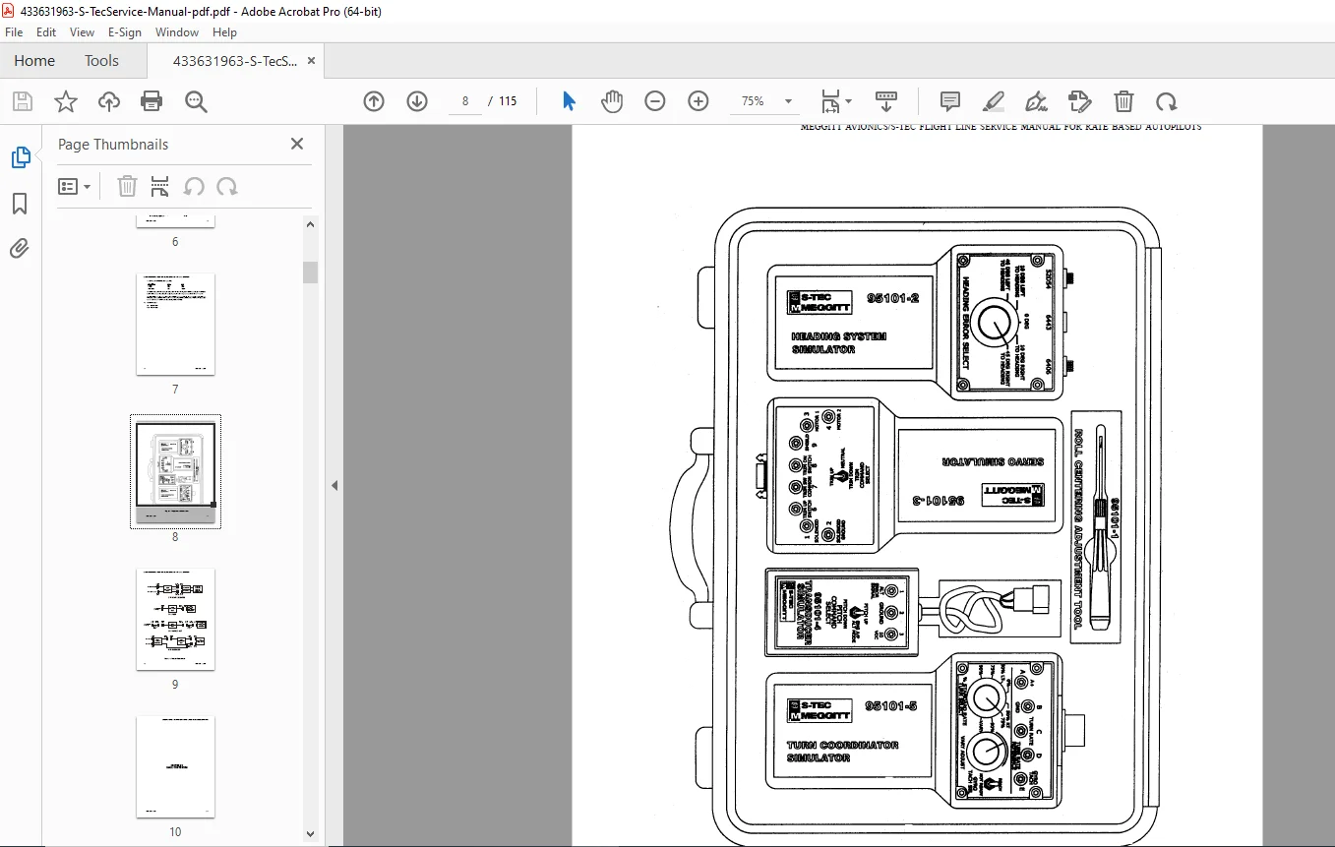The height and width of the screenshot is (847, 1335).
Task: Collapse the navigation pane arrow
Action: click(334, 485)
